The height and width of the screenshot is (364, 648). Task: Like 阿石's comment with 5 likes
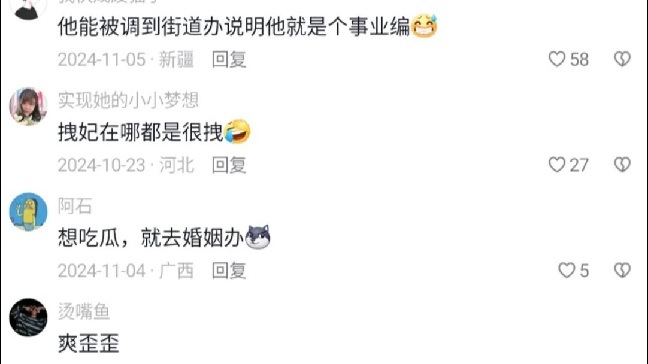tap(567, 271)
